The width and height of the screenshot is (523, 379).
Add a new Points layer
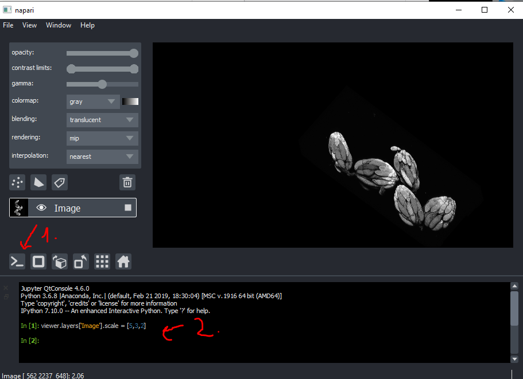pos(17,182)
